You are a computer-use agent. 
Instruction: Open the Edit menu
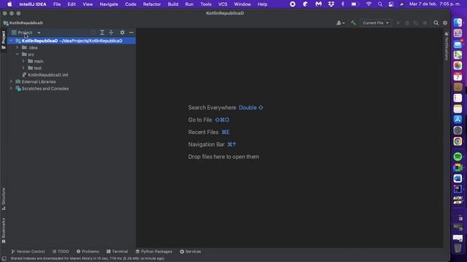(72, 4)
